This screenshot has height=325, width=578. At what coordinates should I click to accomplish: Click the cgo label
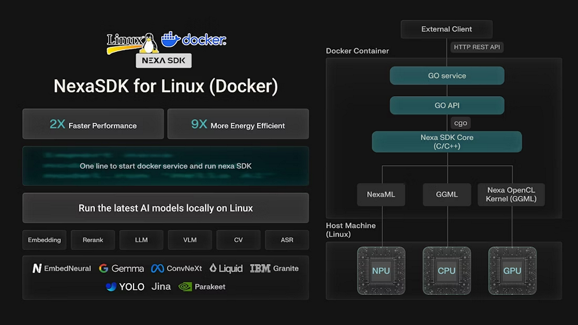point(461,123)
